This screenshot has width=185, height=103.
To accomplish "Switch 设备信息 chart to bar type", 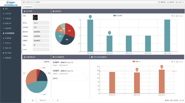I will click(177, 16).
